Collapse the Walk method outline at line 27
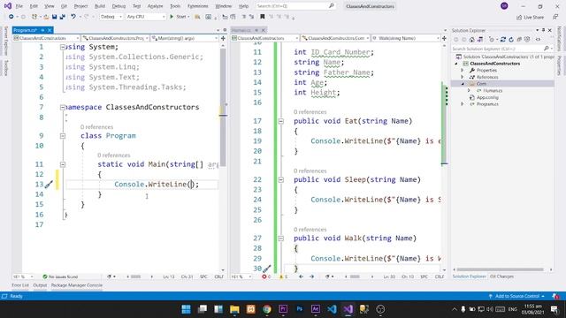The width and height of the screenshot is (566, 318). (281, 238)
